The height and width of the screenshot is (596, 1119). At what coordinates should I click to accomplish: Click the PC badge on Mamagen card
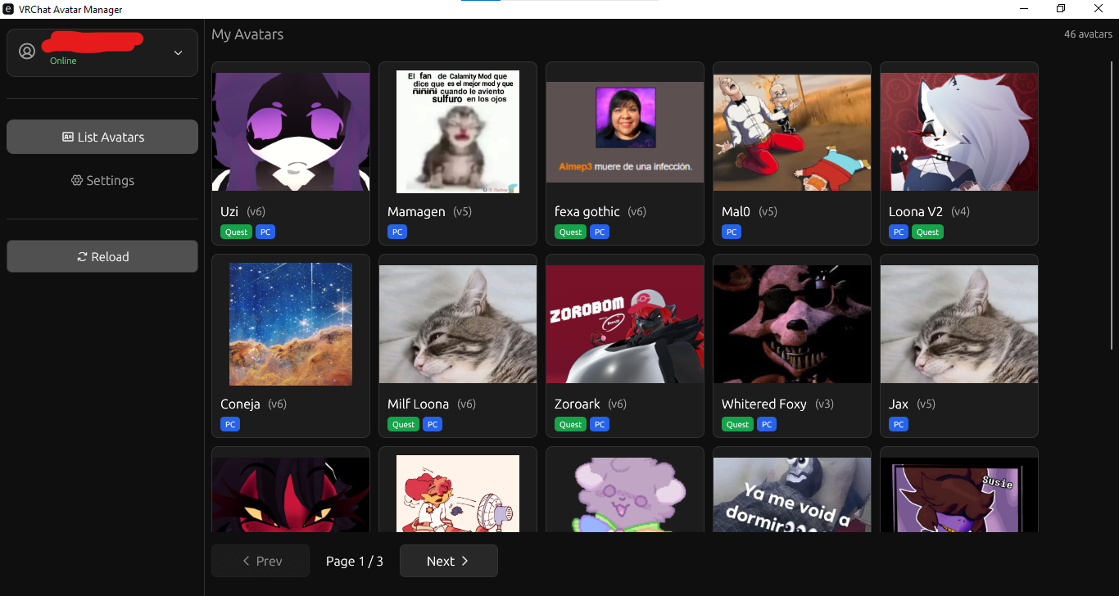[x=397, y=232]
